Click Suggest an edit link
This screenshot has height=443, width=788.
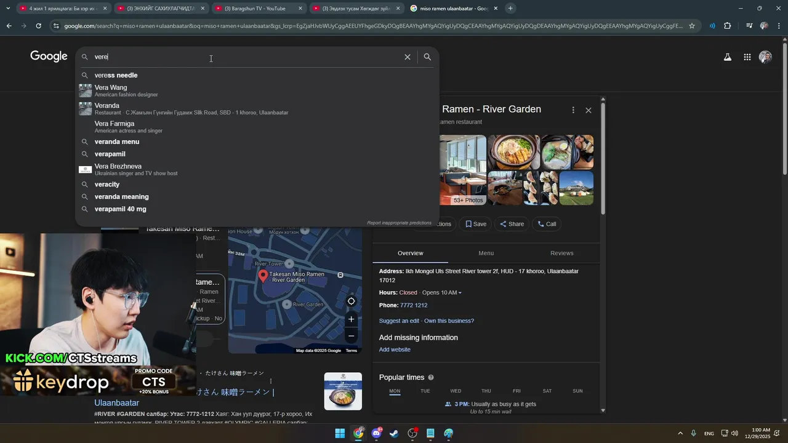tap(399, 321)
